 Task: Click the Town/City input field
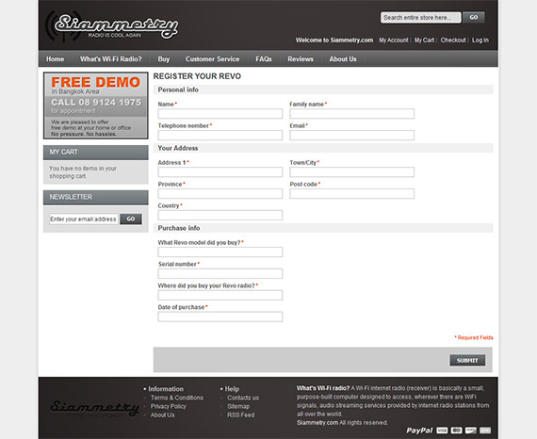(351, 171)
